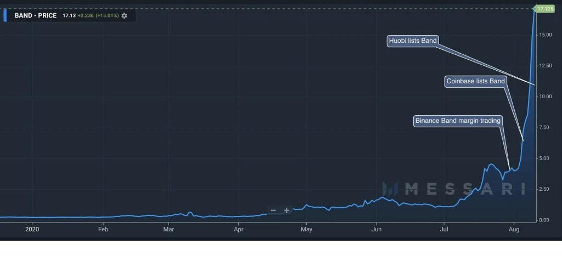Click the (+15.01%) percent change
Viewport: 562px width, 256px height.
107,16
